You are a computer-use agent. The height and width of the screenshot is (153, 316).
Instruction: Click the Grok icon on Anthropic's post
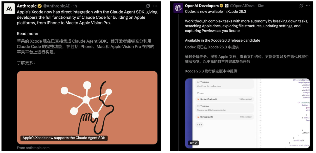click(148, 6)
